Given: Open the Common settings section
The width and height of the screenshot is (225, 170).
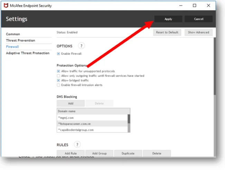Looking at the screenshot, I should point(13,34).
